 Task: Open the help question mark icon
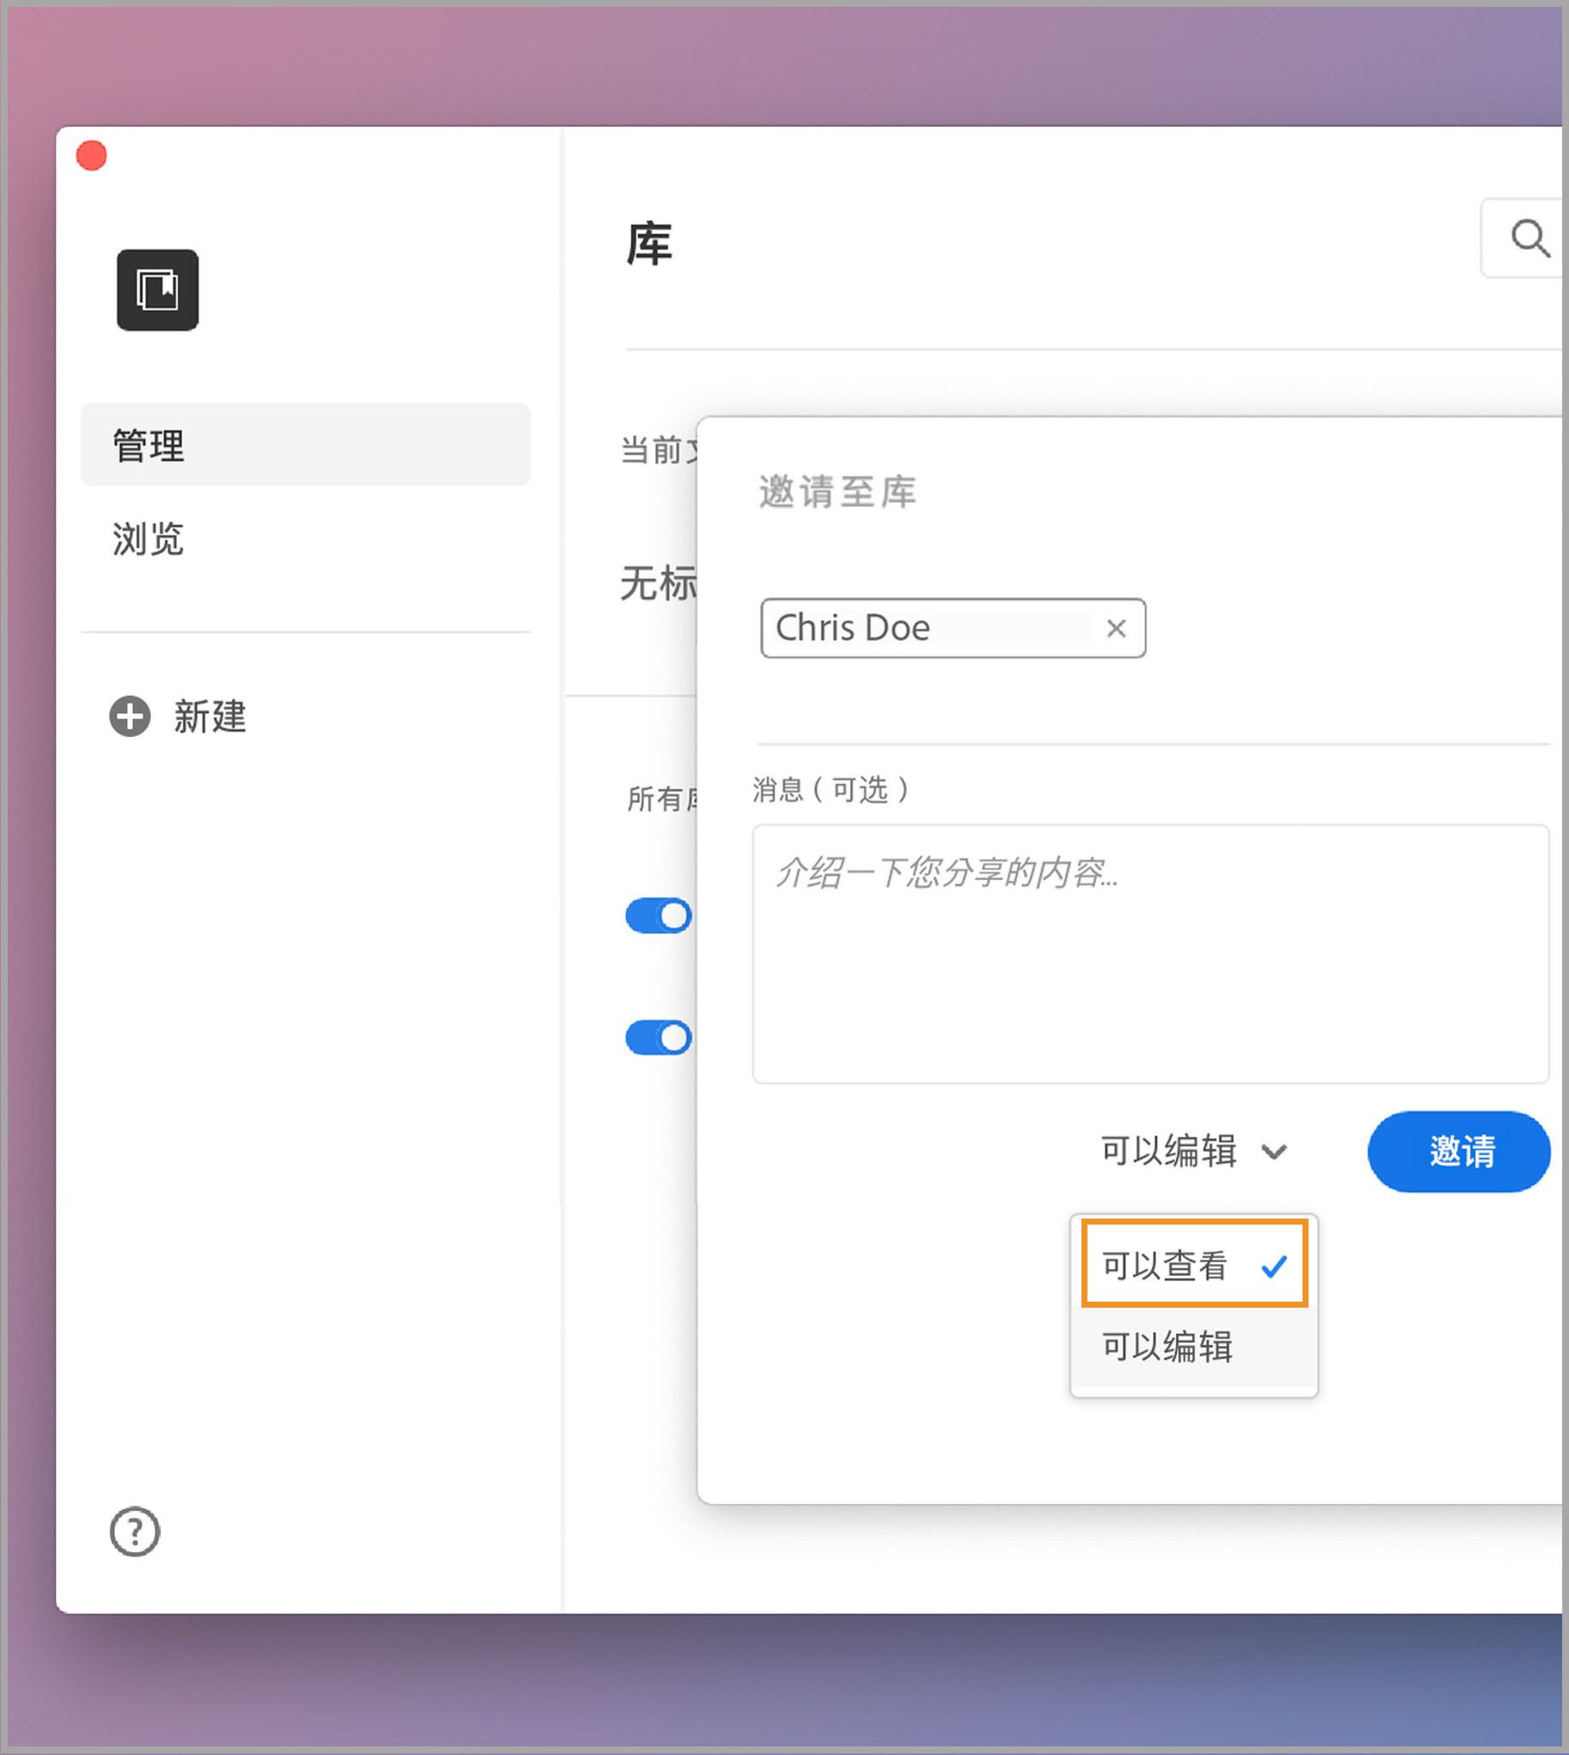(134, 1531)
